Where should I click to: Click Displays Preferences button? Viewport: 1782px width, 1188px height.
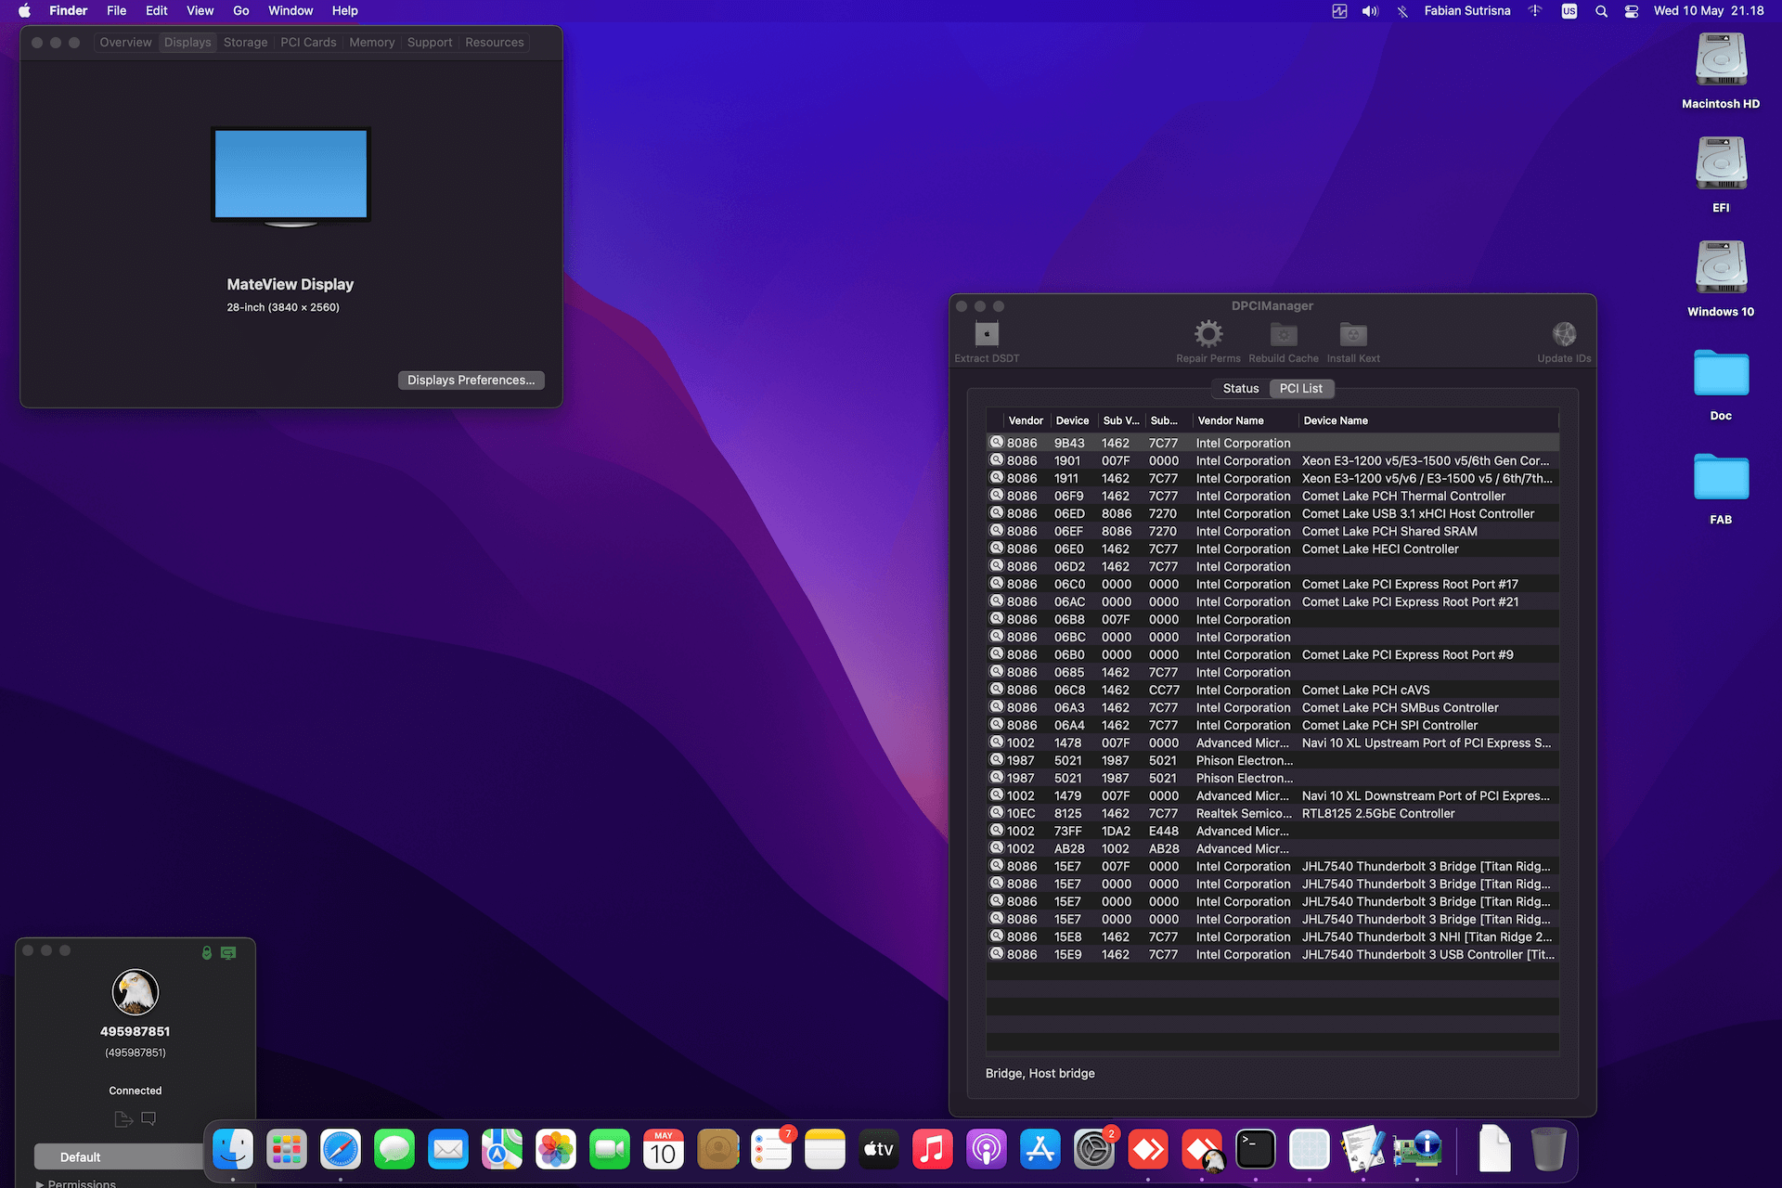(x=471, y=381)
